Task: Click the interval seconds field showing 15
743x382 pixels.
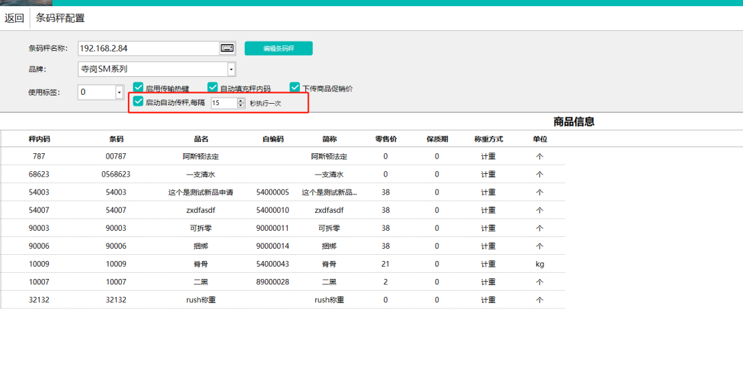Action: point(223,102)
